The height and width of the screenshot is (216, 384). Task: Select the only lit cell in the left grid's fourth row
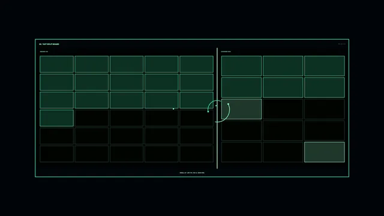pyautogui.click(x=56, y=118)
